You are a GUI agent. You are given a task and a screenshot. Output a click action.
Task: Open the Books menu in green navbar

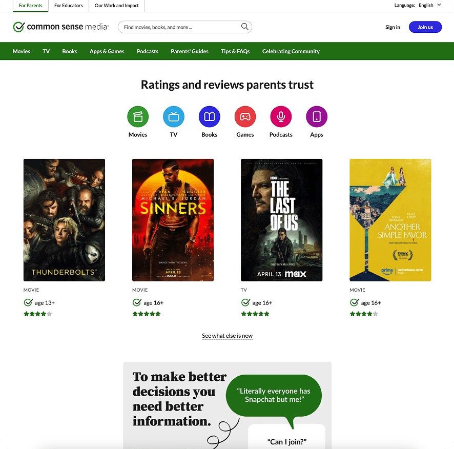tap(70, 51)
